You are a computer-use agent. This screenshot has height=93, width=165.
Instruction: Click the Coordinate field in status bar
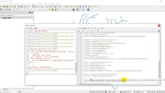point(100,92)
